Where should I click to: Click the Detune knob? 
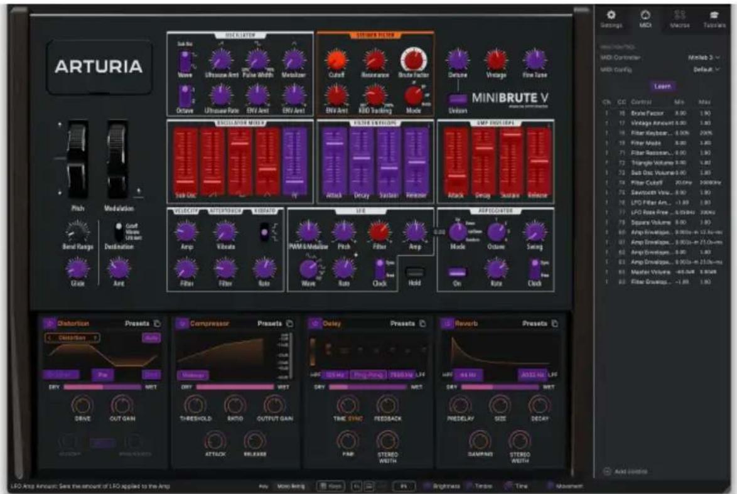coord(458,60)
